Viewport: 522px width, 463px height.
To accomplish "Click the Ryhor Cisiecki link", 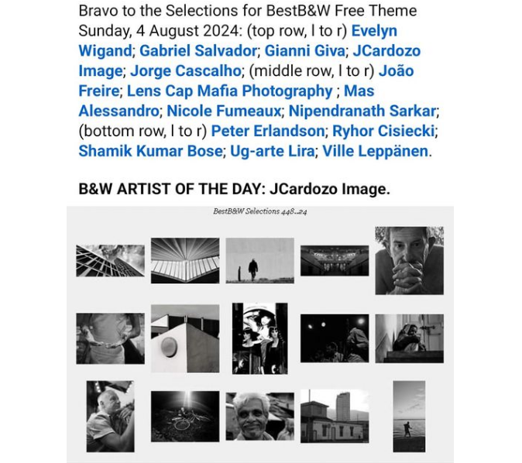I will click(x=384, y=132).
